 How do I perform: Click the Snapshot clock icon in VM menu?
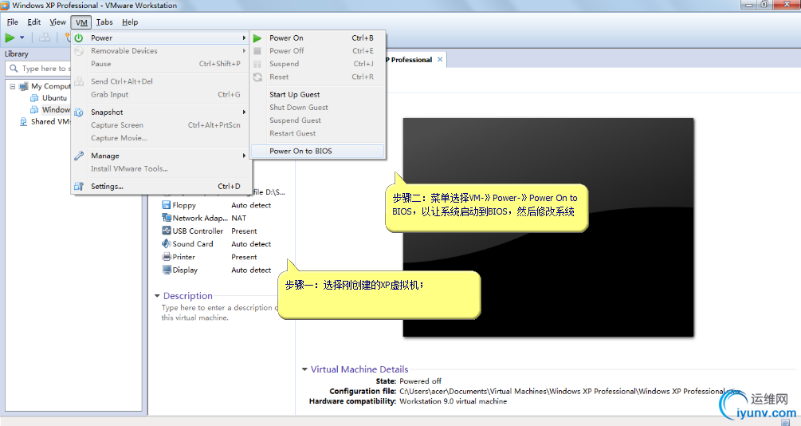(x=79, y=112)
